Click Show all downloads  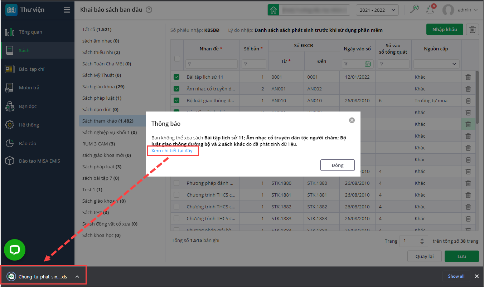456,276
